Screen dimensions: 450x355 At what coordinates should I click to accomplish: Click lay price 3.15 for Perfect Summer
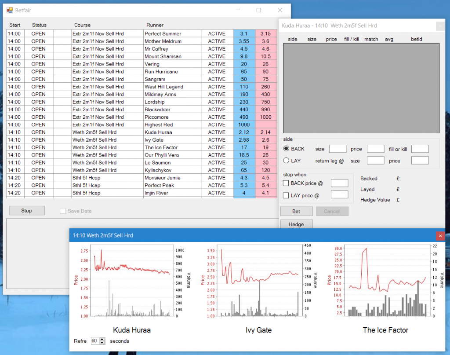pos(266,33)
